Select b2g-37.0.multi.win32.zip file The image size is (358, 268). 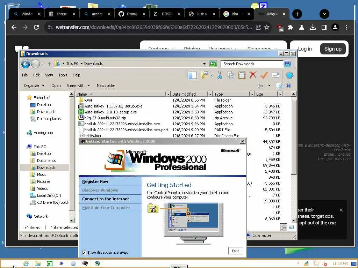click(x=105, y=118)
